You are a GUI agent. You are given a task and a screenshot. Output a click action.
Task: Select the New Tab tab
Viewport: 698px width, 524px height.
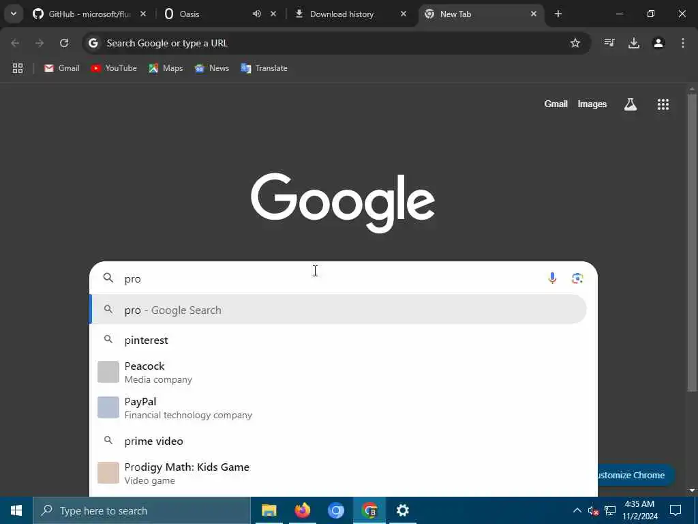click(x=481, y=14)
